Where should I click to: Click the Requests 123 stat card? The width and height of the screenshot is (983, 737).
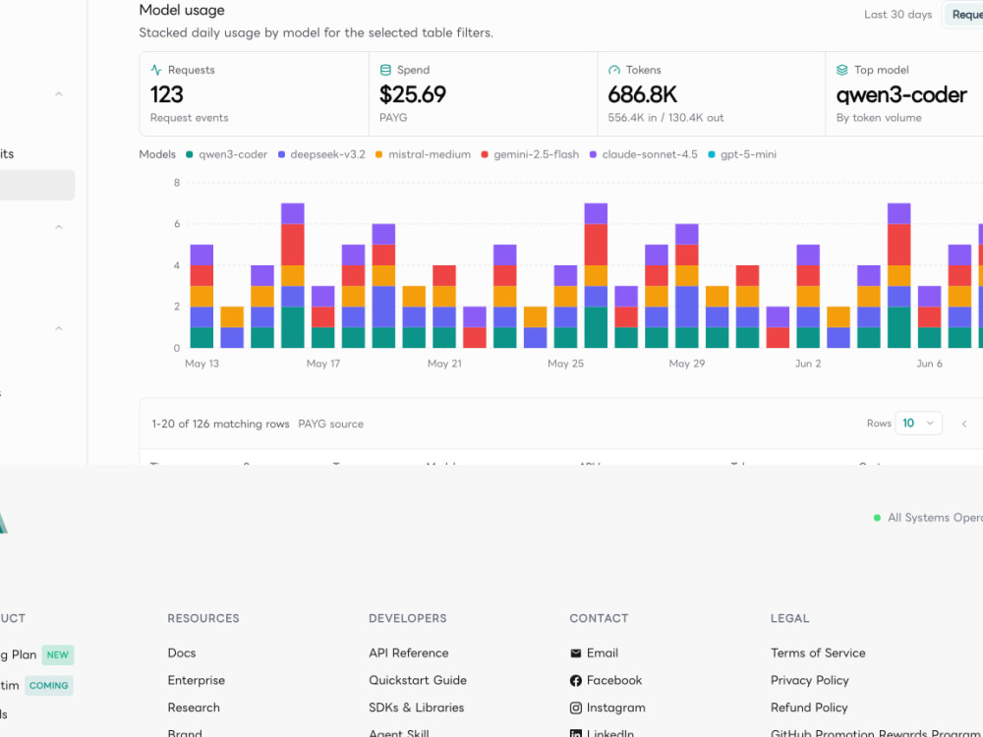click(x=254, y=94)
